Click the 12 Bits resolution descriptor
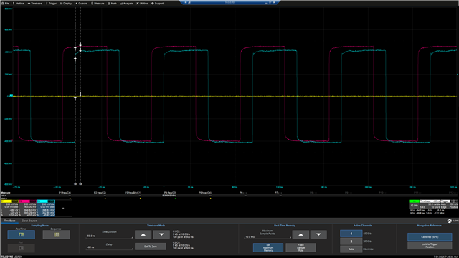The image size is (459, 258). click(x=415, y=206)
